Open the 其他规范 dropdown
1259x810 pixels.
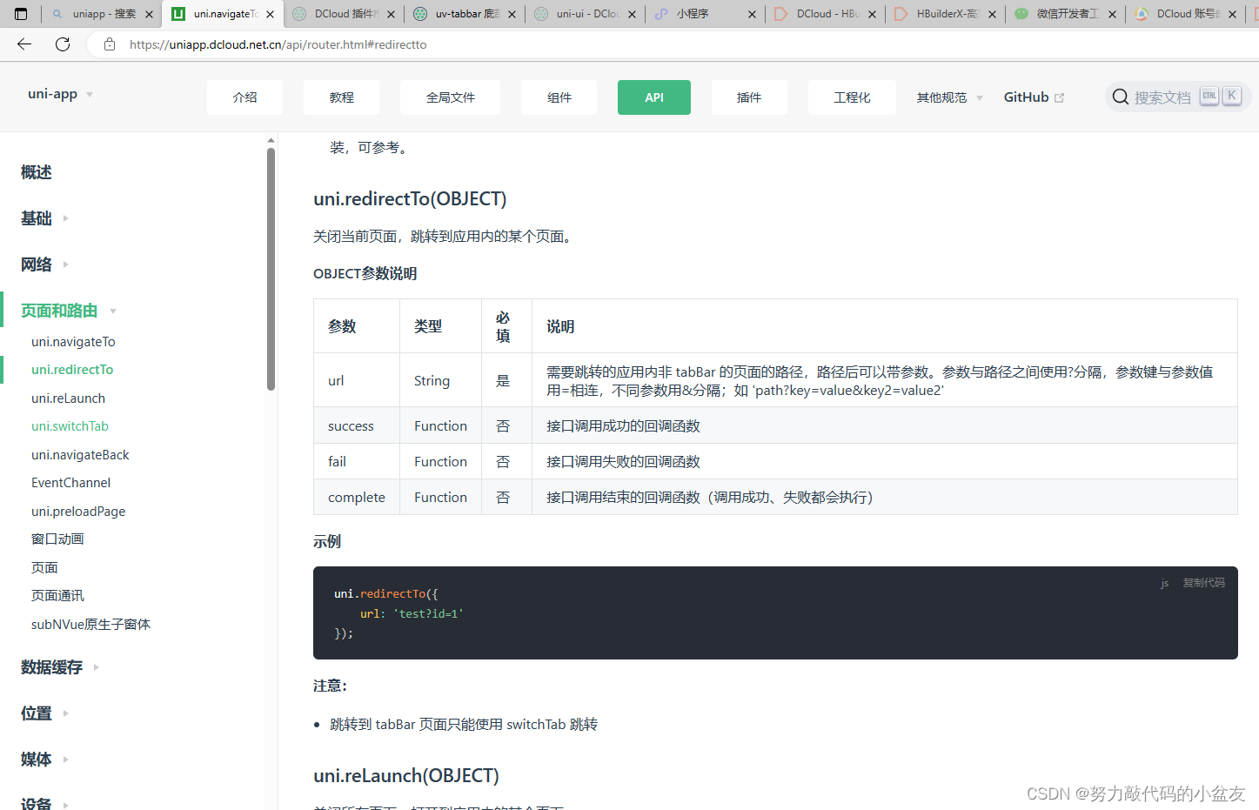(949, 97)
